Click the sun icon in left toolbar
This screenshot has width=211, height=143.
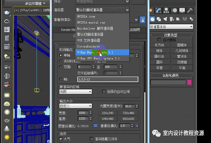pos(7,137)
